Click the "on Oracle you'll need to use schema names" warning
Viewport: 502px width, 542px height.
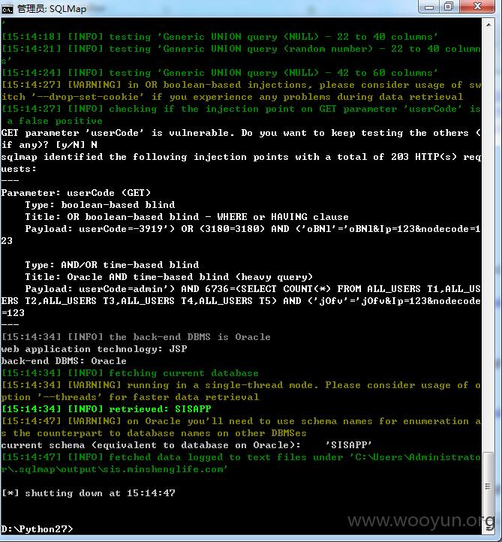(241, 421)
